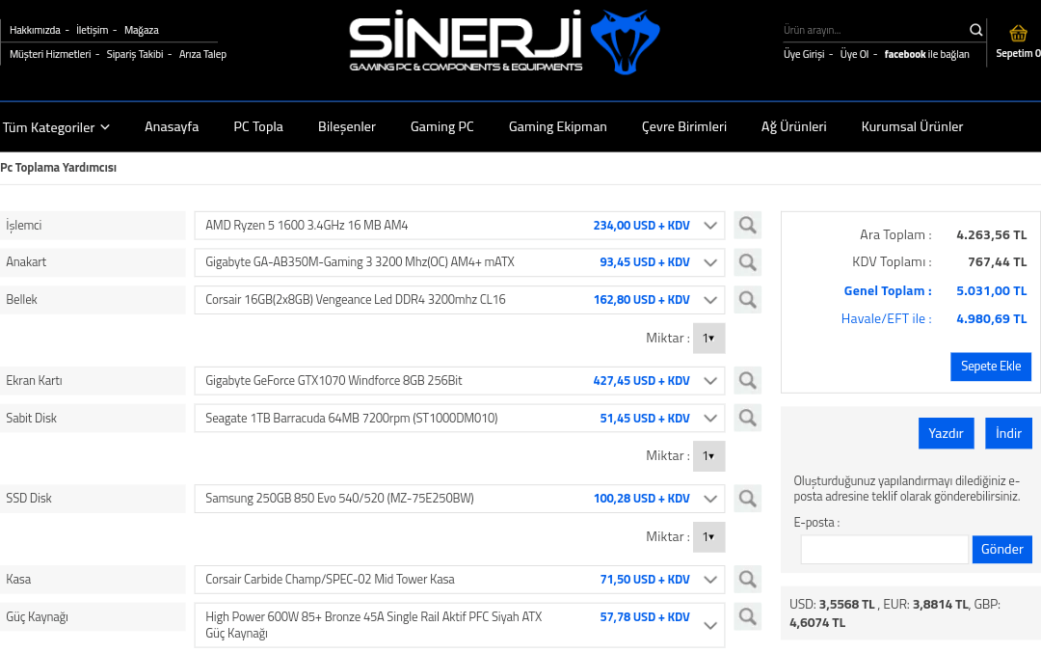This screenshot has width=1041, height=653.
Task: Select Gaming PC menu item
Action: click(x=442, y=126)
